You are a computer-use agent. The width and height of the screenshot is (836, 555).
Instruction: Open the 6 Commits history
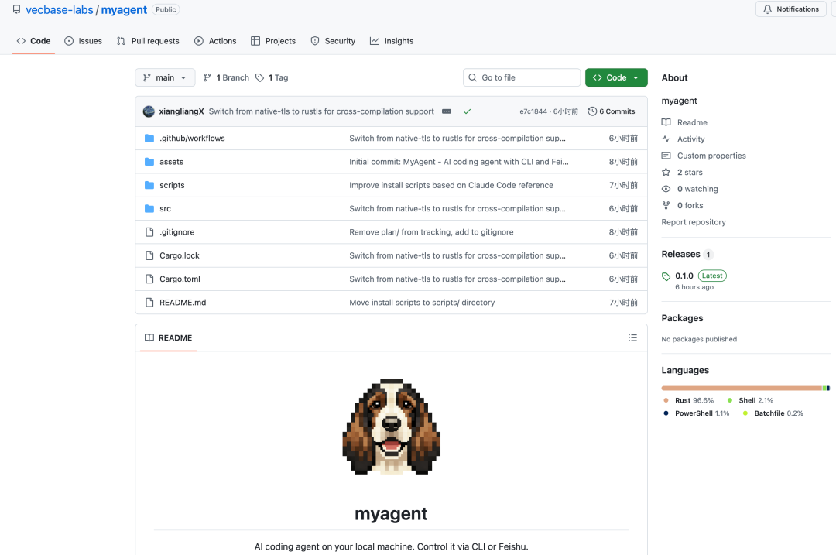(x=612, y=111)
